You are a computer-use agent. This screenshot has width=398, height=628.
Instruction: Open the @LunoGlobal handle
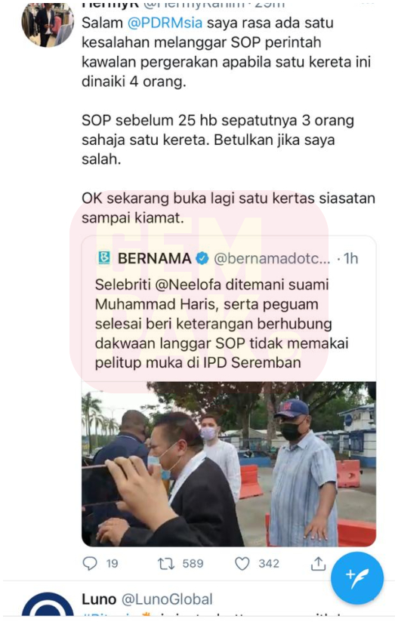[167, 599]
